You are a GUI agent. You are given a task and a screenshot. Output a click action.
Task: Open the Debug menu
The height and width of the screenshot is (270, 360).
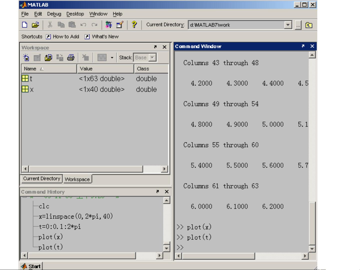point(54,14)
